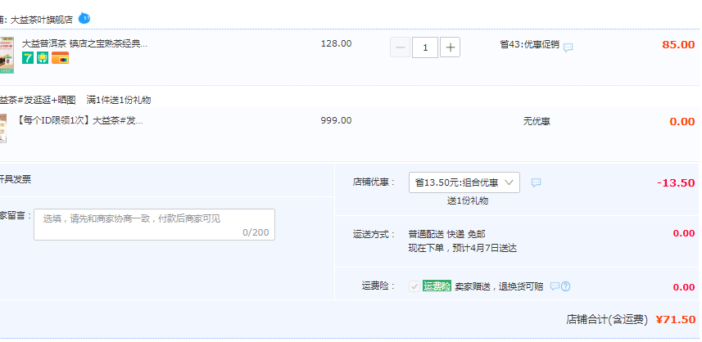Screen dimensions: 702x342
Task: Click the 999.00 gift price
Action: click(x=336, y=121)
